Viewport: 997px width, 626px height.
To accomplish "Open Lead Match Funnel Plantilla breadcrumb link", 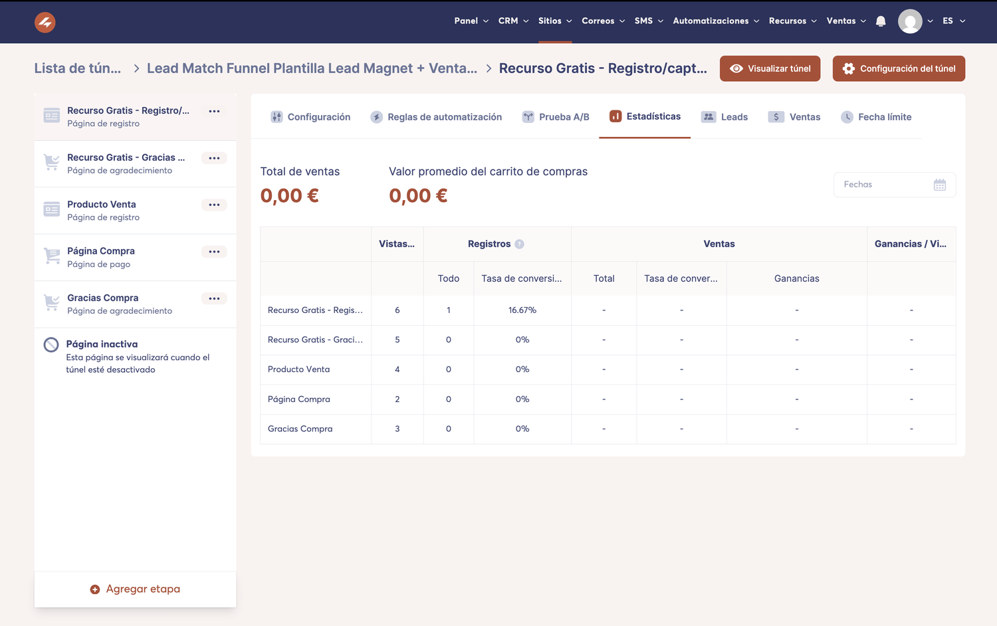I will pyautogui.click(x=312, y=68).
